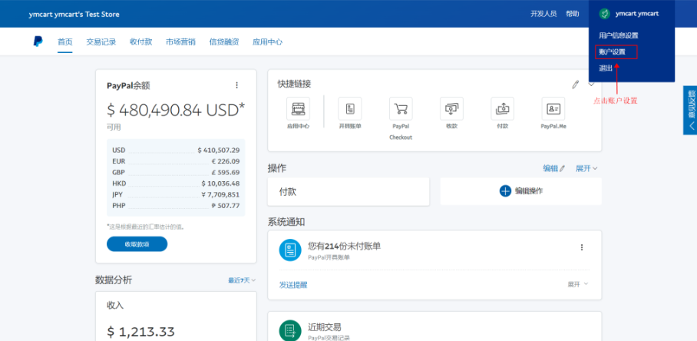Click the 近期交易 heading
697x341 pixels.
click(325, 328)
